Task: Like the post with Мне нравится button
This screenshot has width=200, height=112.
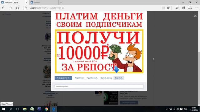Action: coord(63,78)
